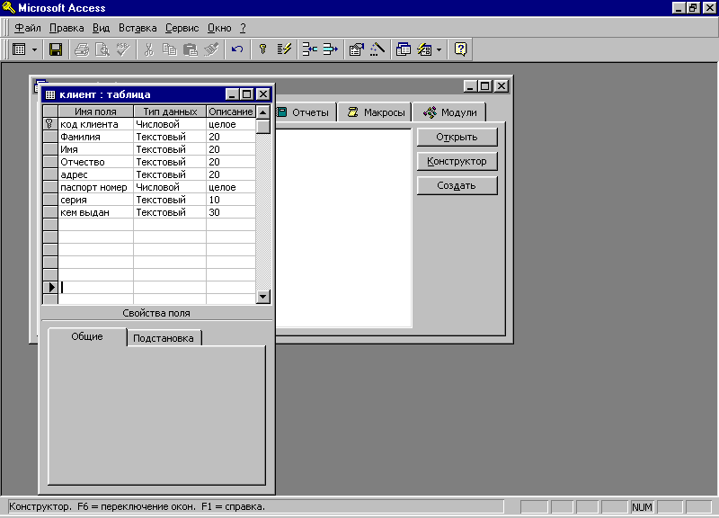Image resolution: width=719 pixels, height=518 pixels.
Task: Select the Общие field properties tab
Action: (87, 336)
